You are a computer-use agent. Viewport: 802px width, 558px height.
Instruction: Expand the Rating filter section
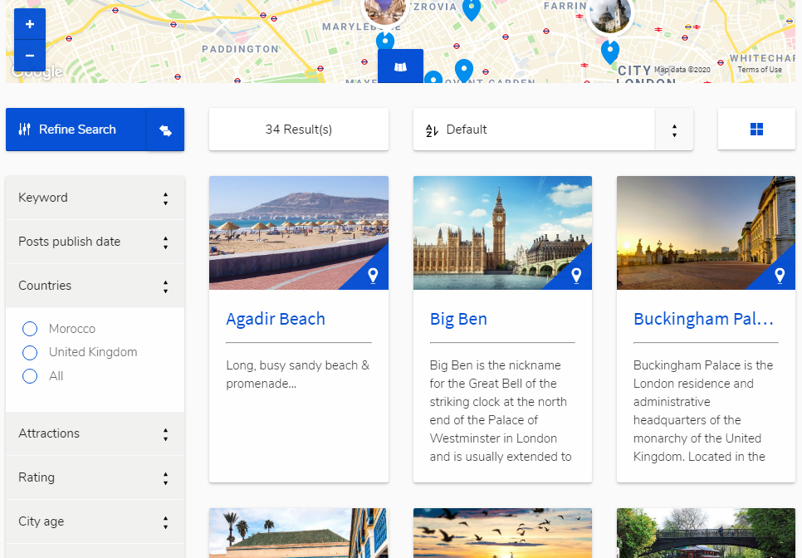(95, 477)
